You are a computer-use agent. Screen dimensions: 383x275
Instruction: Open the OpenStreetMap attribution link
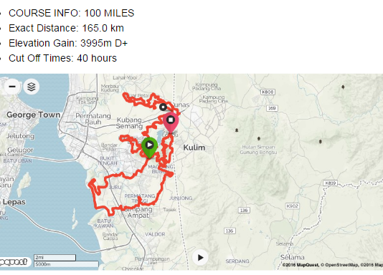[x=340, y=265]
